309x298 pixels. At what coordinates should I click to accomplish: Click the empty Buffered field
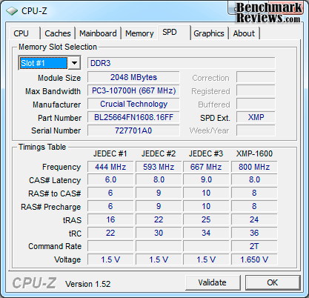tap(256, 104)
